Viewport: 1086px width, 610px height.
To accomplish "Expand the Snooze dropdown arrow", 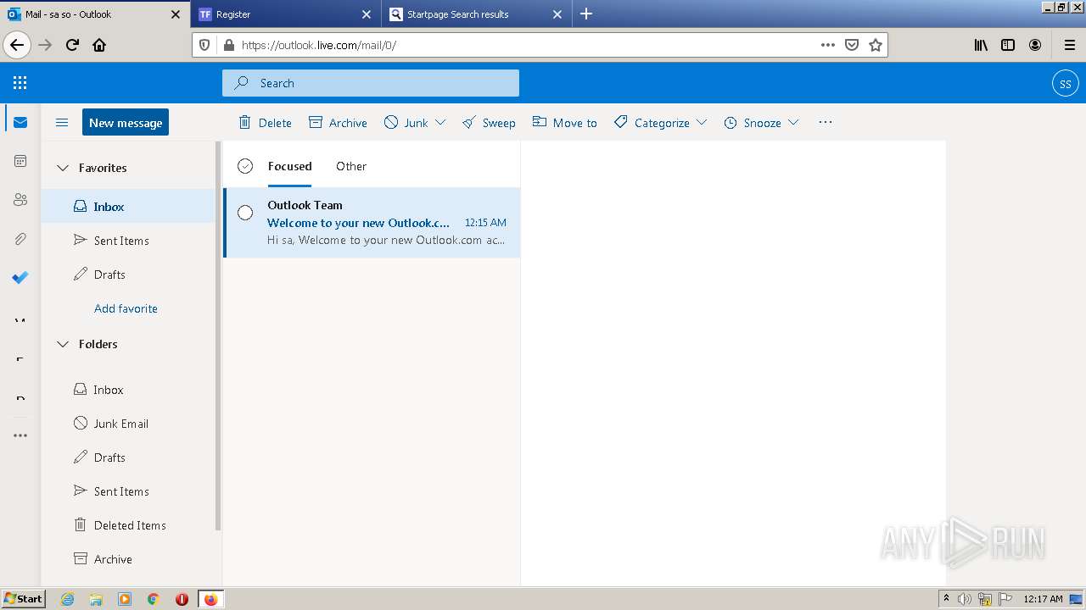I will (793, 123).
